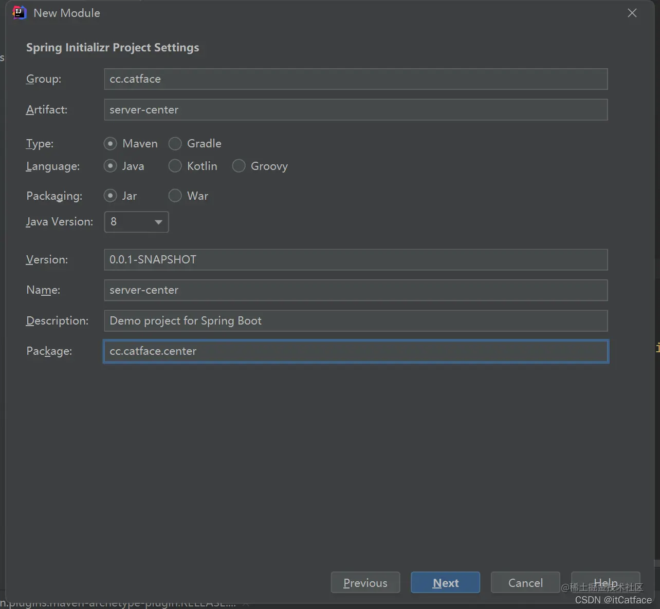Select Maven project type
The height and width of the screenshot is (609, 660).
[131, 144]
